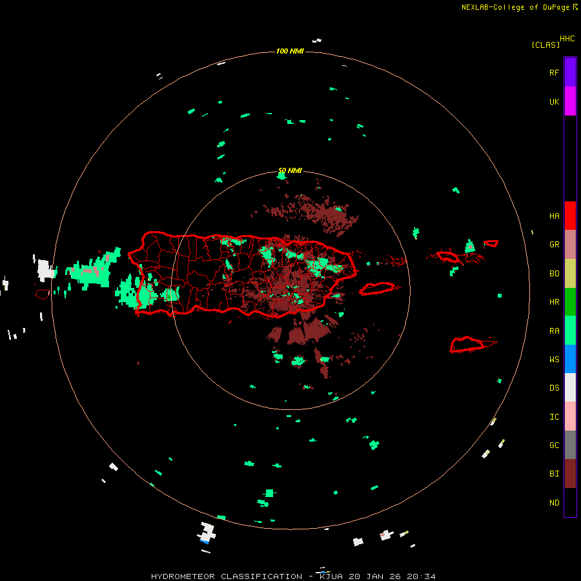Click the 'IC' legend label
The image size is (581, 581).
click(x=554, y=417)
